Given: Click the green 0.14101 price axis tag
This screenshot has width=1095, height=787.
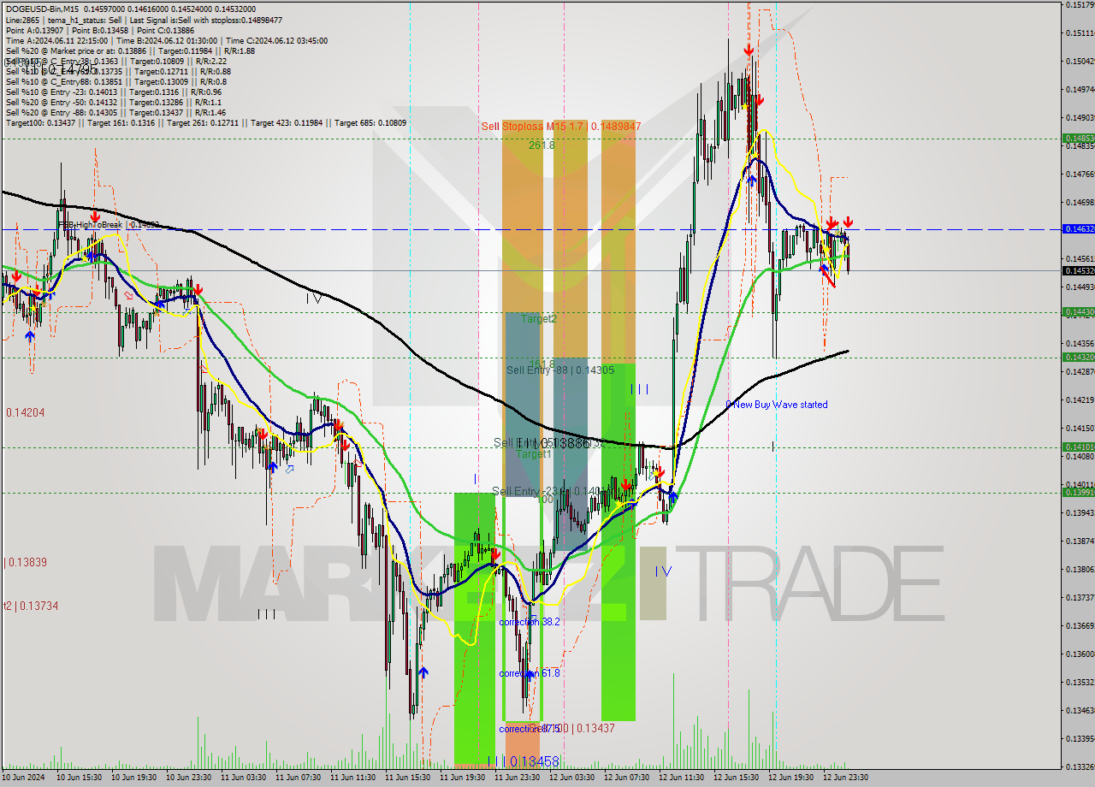Looking at the screenshot, I should tap(1079, 447).
